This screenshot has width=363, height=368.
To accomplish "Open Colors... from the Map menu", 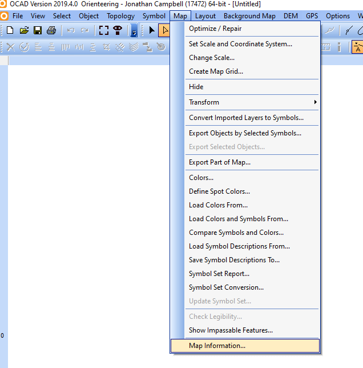I will pyautogui.click(x=245, y=178).
